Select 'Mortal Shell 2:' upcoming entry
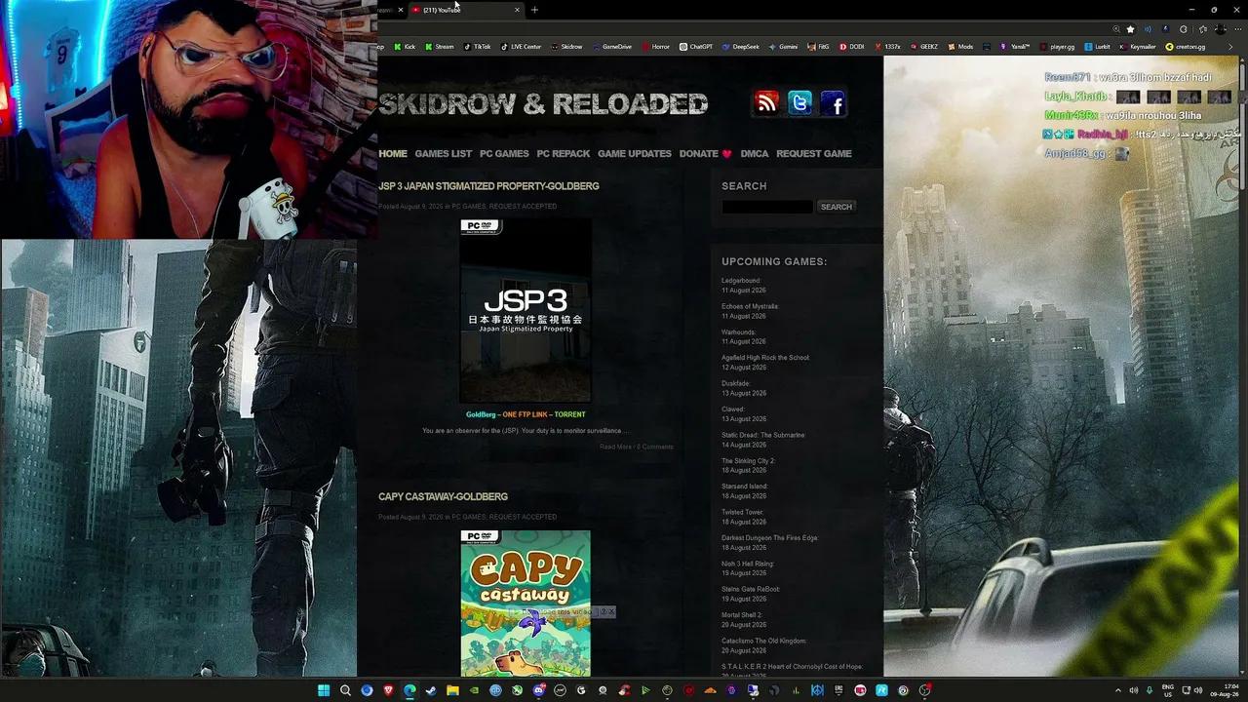 (x=742, y=615)
